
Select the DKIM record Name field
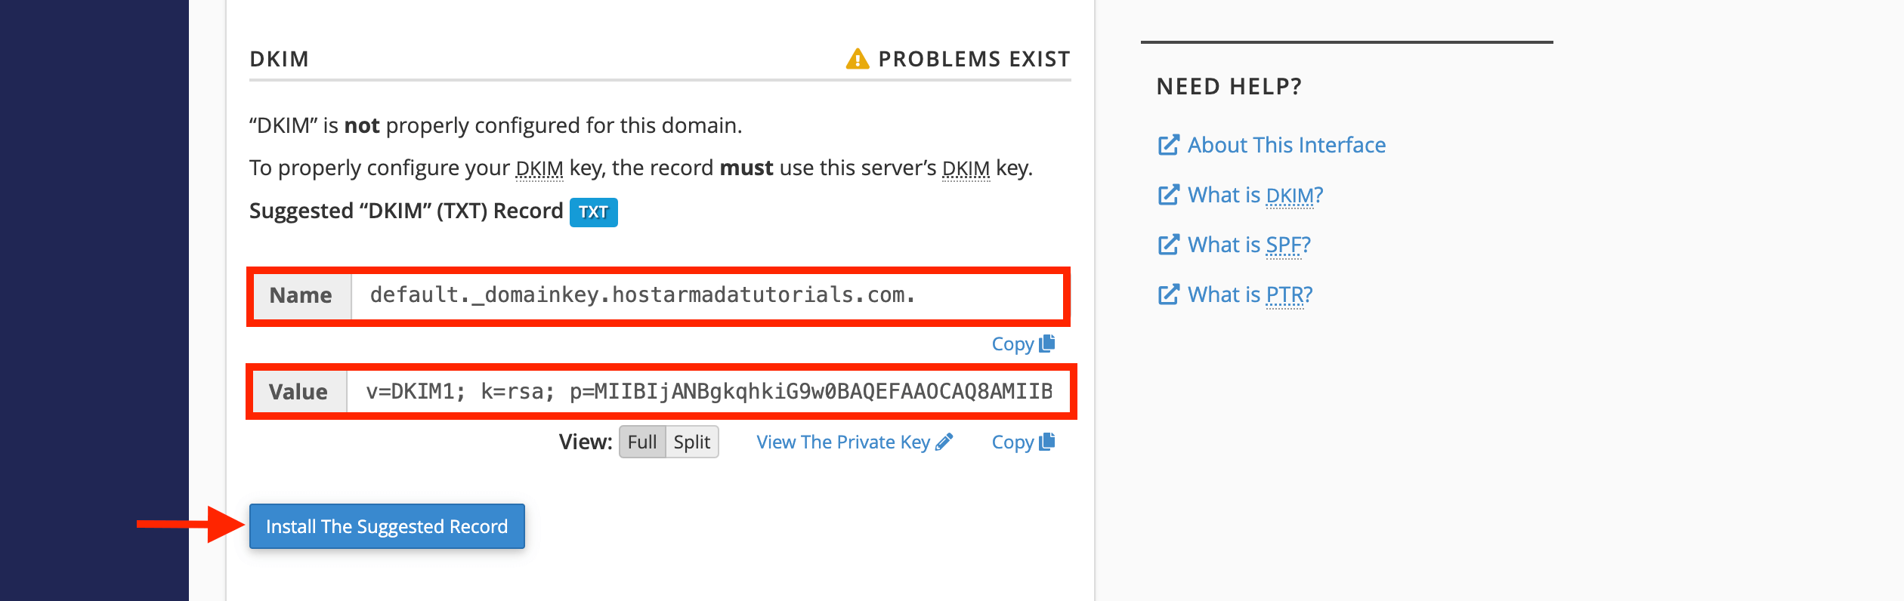706,296
